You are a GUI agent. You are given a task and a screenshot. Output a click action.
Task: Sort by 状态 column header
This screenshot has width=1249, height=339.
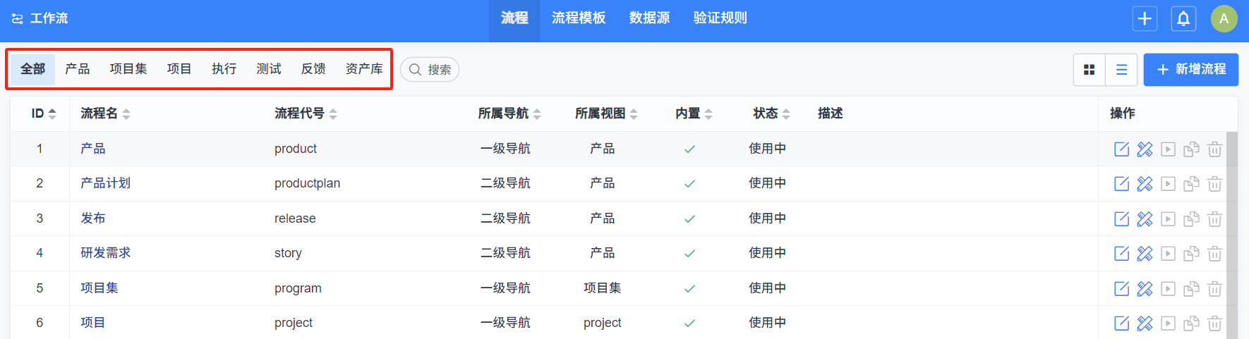tap(771, 113)
